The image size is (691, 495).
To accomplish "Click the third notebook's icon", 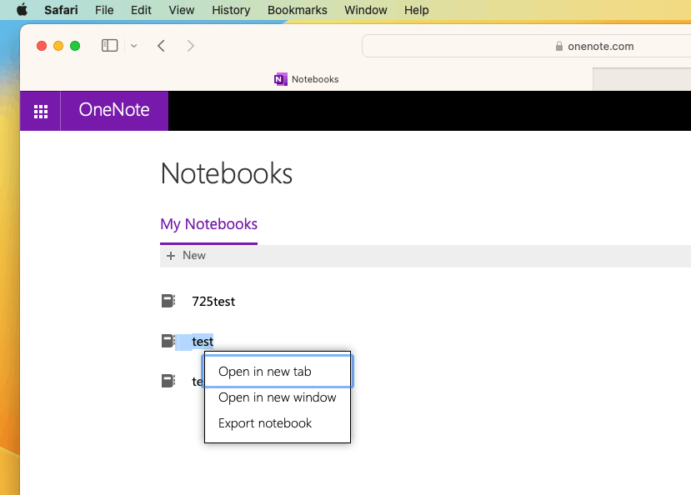I will click(x=168, y=381).
